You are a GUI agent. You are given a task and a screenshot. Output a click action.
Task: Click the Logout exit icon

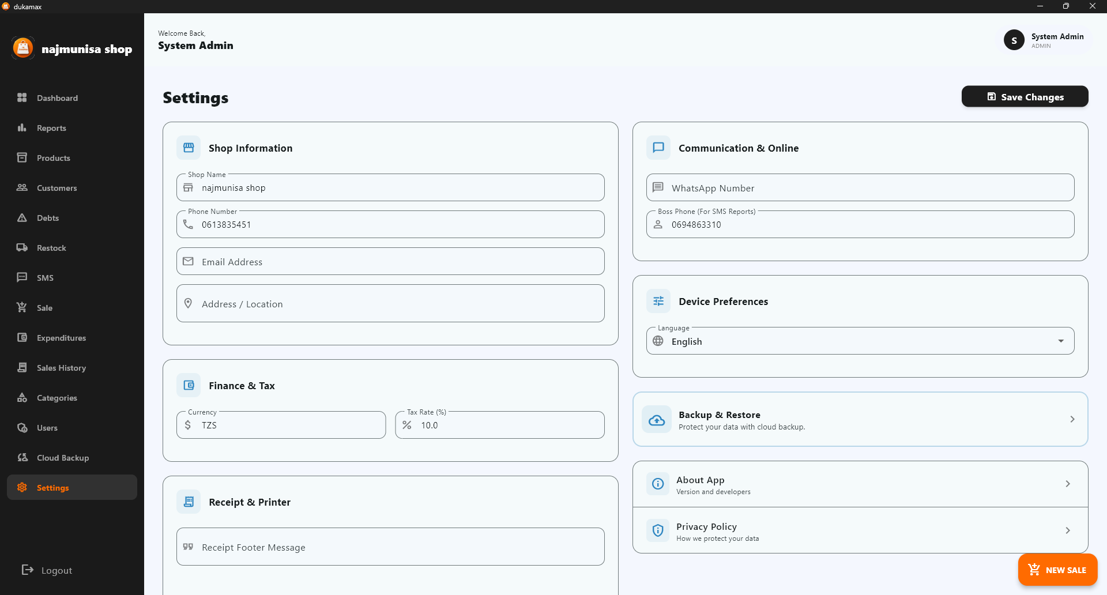coord(27,570)
